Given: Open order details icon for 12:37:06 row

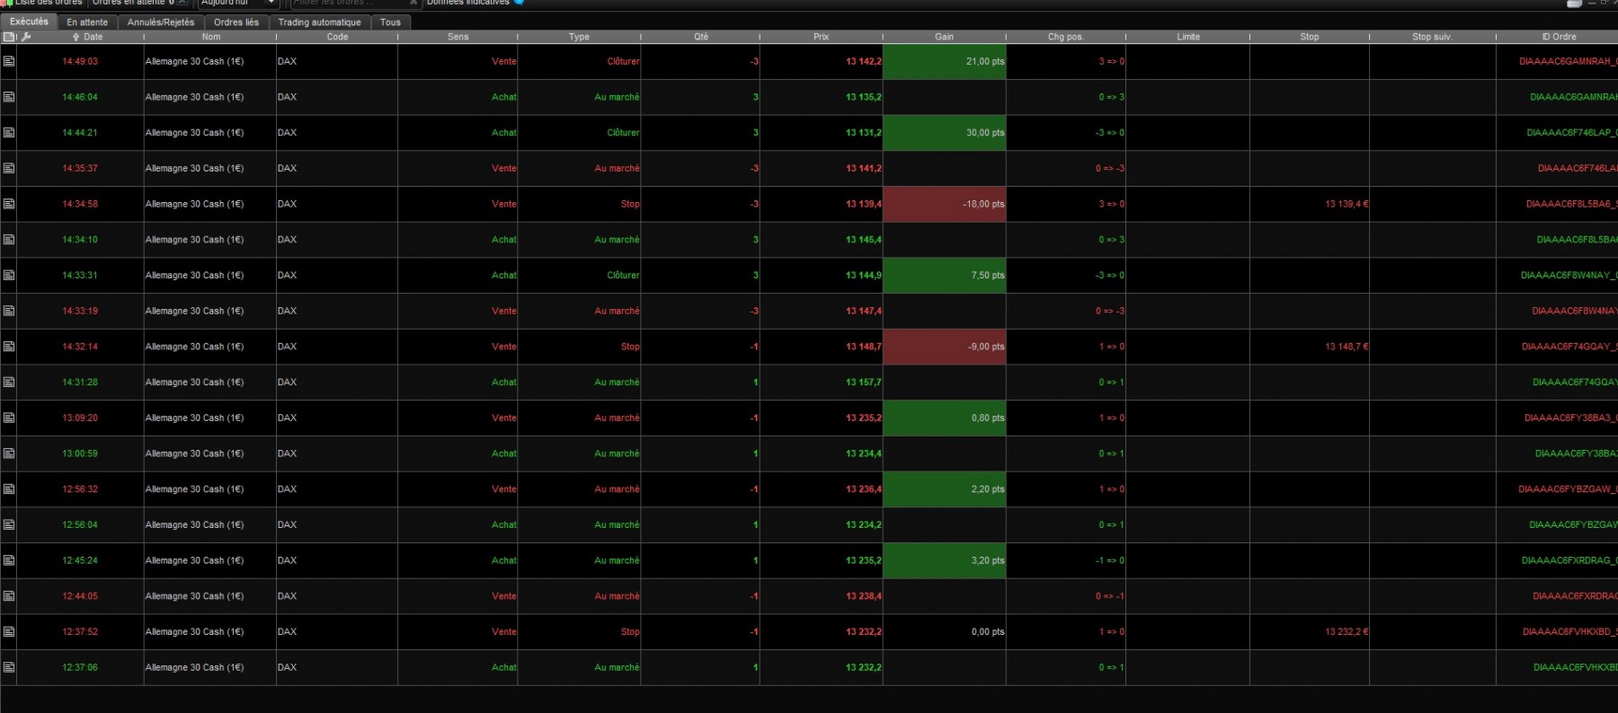Looking at the screenshot, I should click(9, 667).
